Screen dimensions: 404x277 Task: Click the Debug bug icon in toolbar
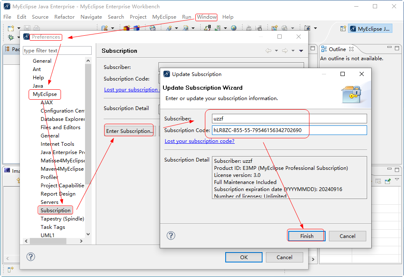point(11,37)
